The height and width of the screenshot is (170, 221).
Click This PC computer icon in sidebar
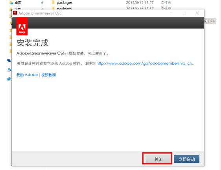[9, 69]
